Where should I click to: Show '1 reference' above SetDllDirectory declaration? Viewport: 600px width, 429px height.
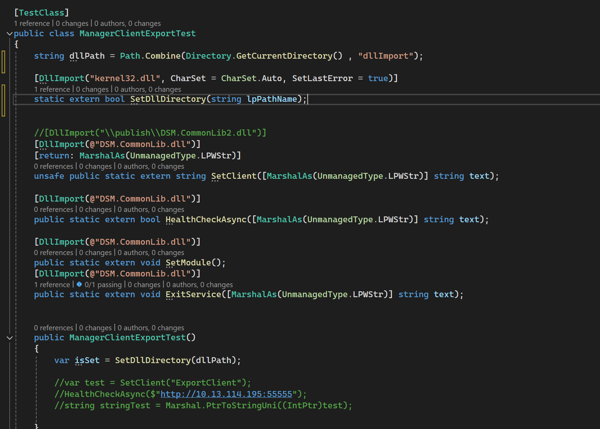(52, 89)
